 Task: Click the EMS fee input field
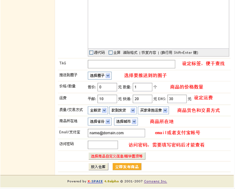click(x=177, y=99)
